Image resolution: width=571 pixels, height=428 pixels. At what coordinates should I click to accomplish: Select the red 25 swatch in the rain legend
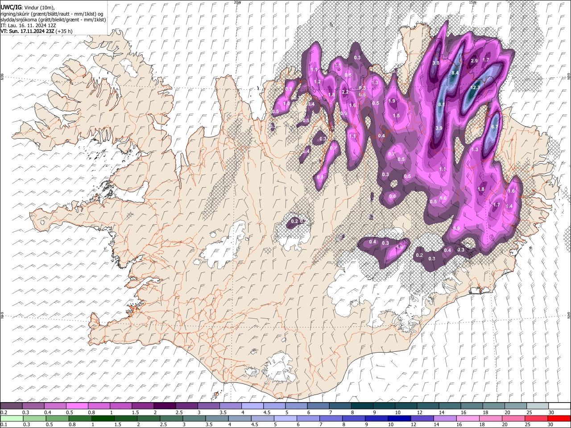pyautogui.click(x=536, y=418)
